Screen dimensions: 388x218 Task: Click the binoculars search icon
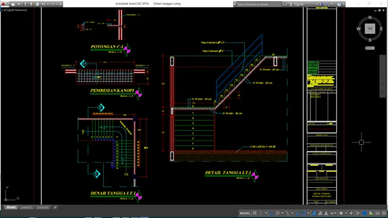285,4
